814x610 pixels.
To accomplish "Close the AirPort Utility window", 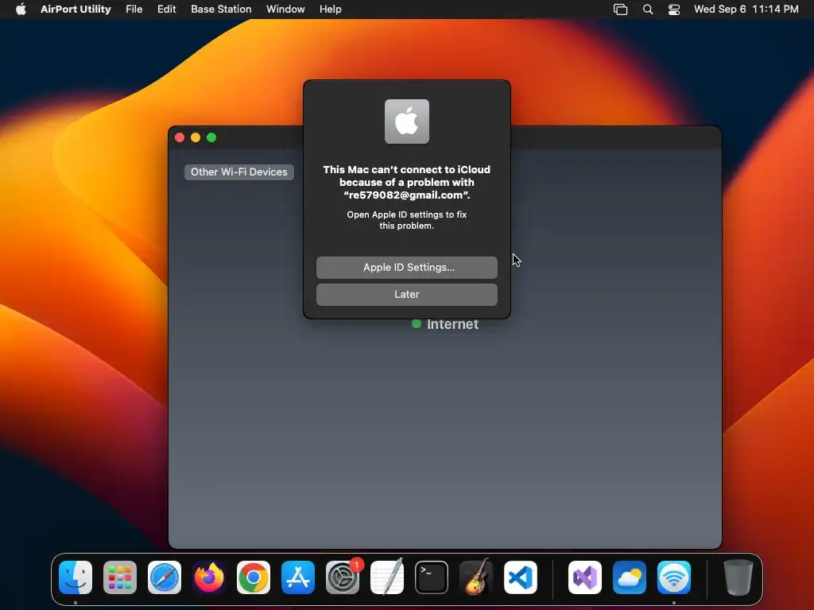I will point(180,137).
